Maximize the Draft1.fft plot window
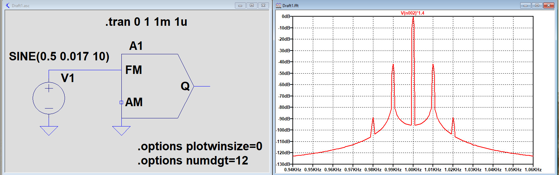This screenshot has width=559, height=175. click(537, 5)
